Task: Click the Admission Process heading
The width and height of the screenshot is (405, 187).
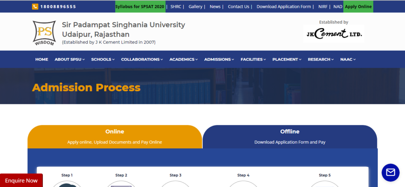Action: (x=86, y=87)
